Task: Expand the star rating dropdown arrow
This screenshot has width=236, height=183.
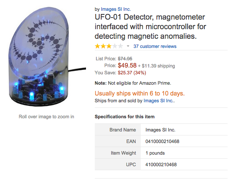Action: [128, 46]
